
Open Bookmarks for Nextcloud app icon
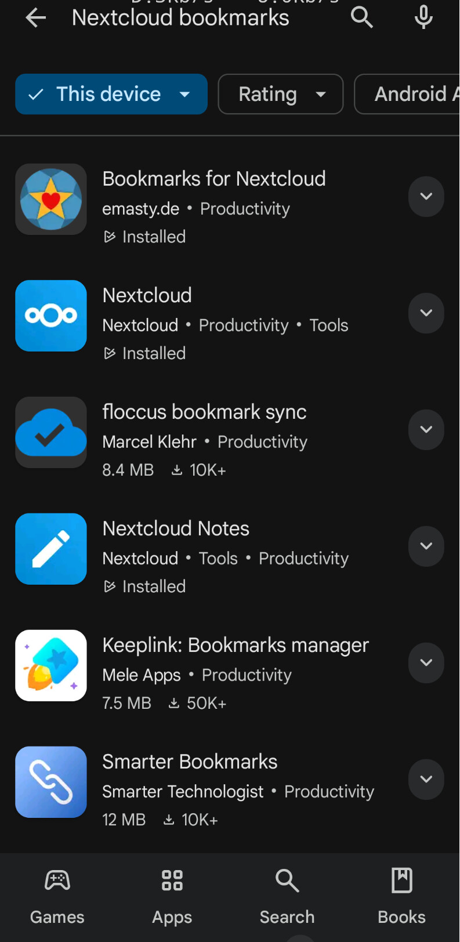(x=51, y=199)
